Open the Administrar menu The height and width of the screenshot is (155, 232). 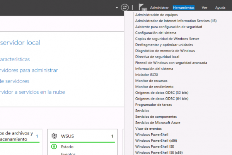[x=159, y=8]
